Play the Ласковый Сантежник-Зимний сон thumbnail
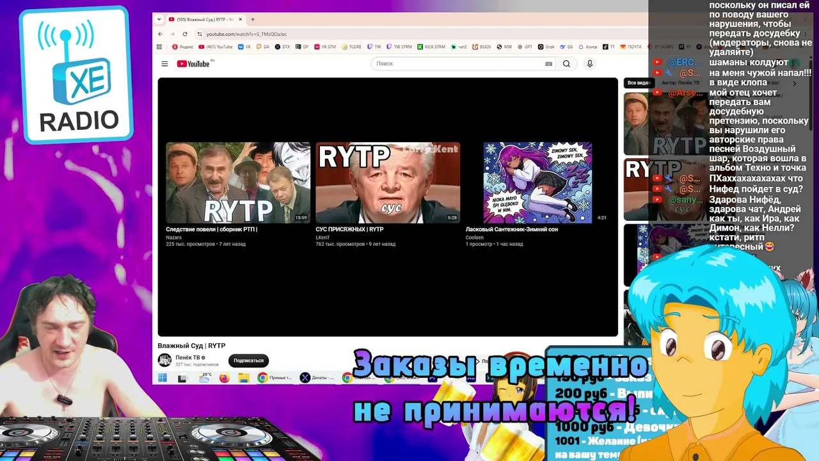Screen dimensions: 819x461 [537, 182]
